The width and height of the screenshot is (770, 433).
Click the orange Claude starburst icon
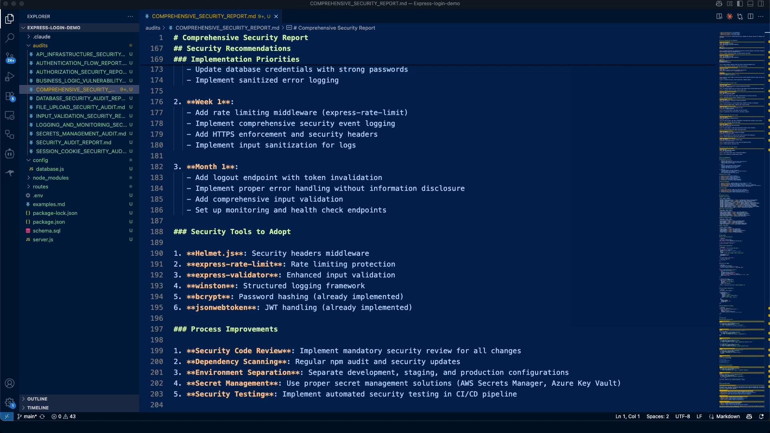pyautogui.click(x=729, y=16)
